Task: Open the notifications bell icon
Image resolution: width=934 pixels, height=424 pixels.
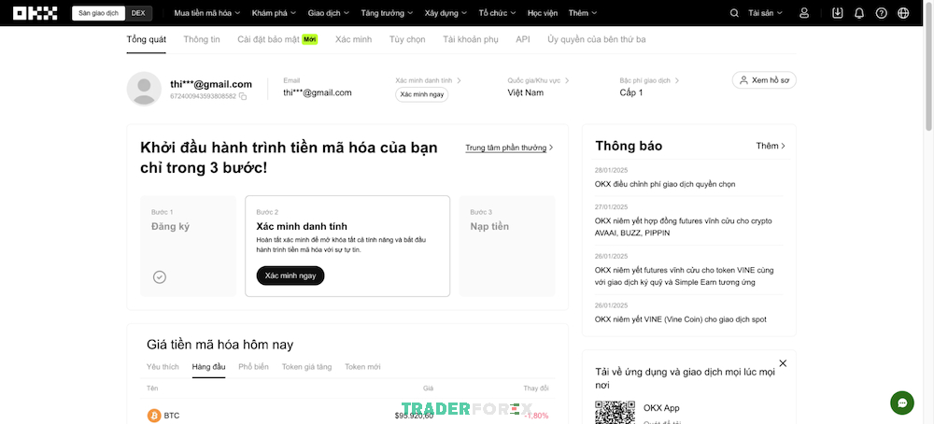Action: 859,13
